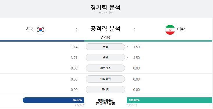Open the 한국 team name
This screenshot has width=213, height=109.
[x=30, y=29]
